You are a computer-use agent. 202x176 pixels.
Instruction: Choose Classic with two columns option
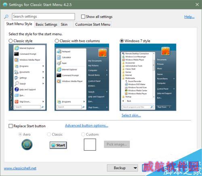[x=57, y=41]
